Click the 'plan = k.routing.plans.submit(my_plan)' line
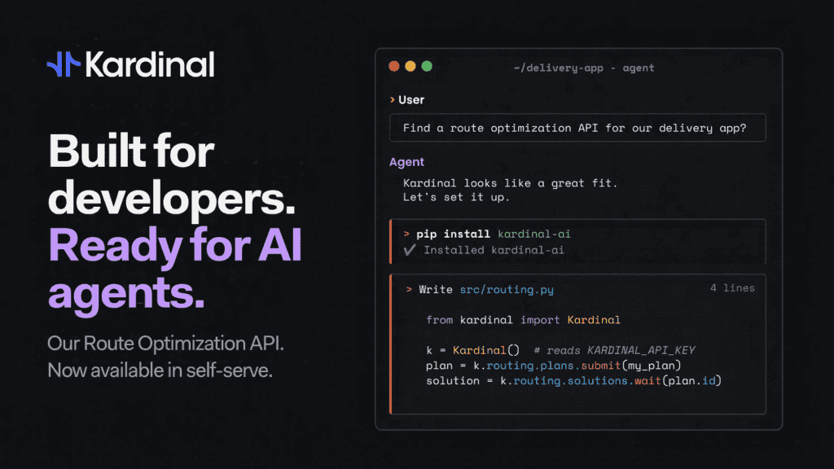The width and height of the screenshot is (834, 469). 553,366
